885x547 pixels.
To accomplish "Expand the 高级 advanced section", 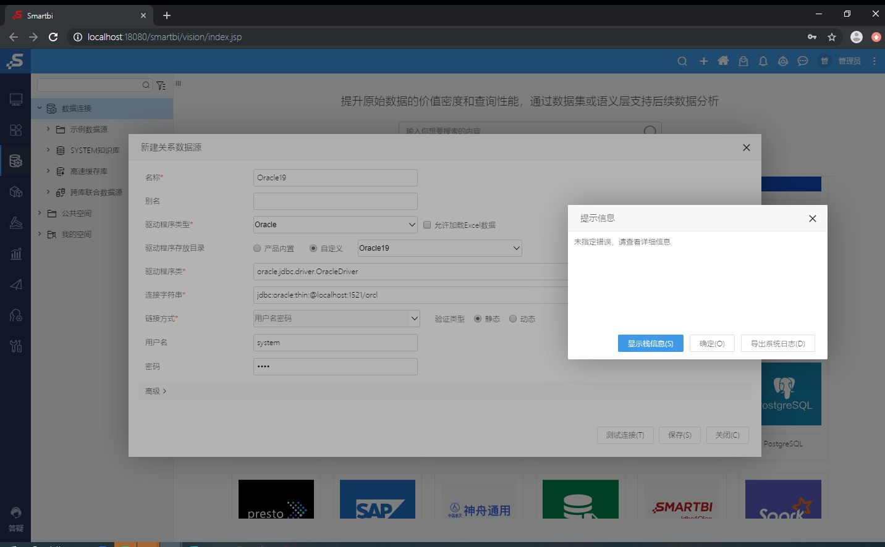I will tap(156, 391).
